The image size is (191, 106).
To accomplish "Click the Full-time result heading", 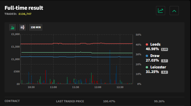I will 24,8.
